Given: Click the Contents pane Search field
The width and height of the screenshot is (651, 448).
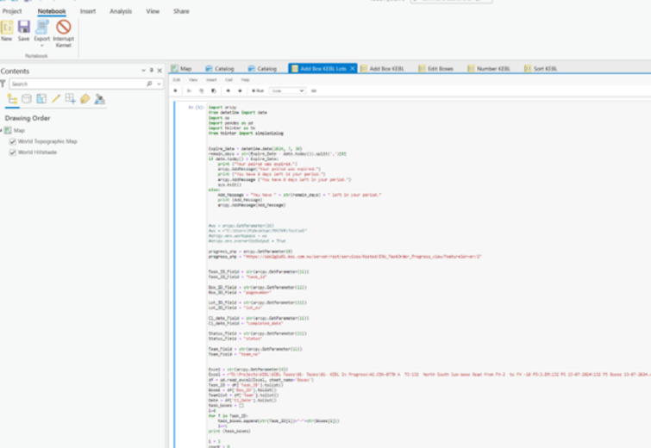Looking at the screenshot, I should [78, 84].
